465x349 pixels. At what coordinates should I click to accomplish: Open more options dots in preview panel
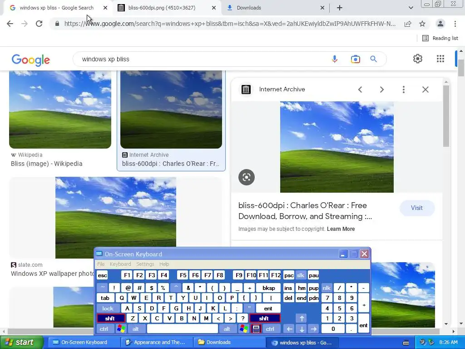(404, 90)
